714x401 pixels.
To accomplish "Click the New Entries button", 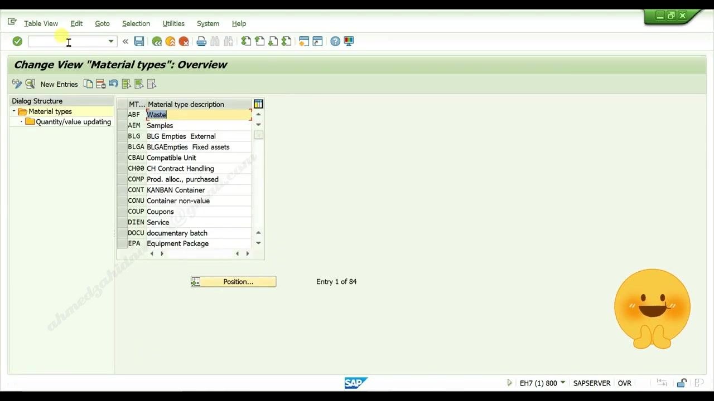I will coord(59,84).
